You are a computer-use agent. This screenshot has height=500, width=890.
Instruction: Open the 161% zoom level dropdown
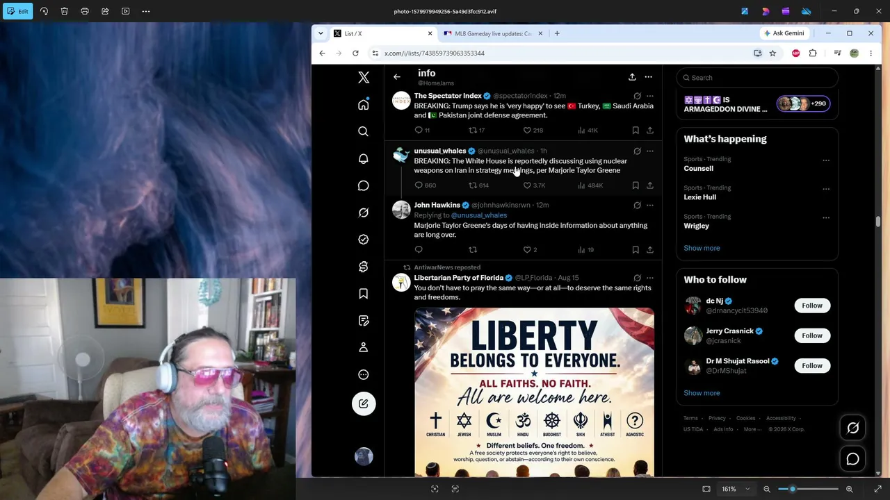point(736,489)
